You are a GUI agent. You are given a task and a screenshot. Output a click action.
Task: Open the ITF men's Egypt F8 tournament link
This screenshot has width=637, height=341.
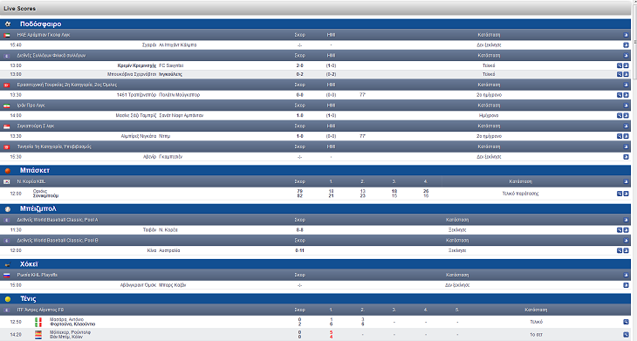[40, 310]
